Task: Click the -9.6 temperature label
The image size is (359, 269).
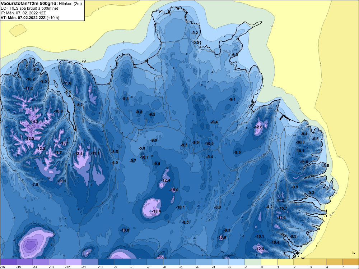Action: (x=157, y=164)
